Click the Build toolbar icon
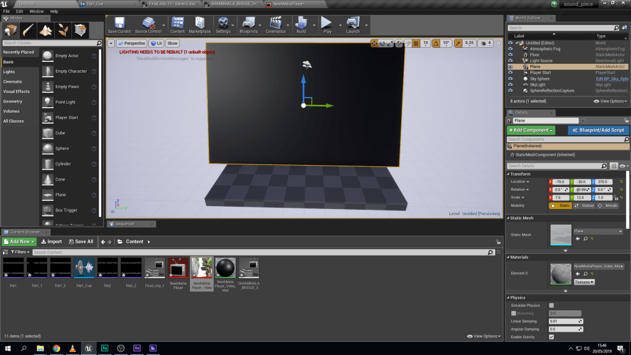Screen dimensions: 631x355 point(301,25)
